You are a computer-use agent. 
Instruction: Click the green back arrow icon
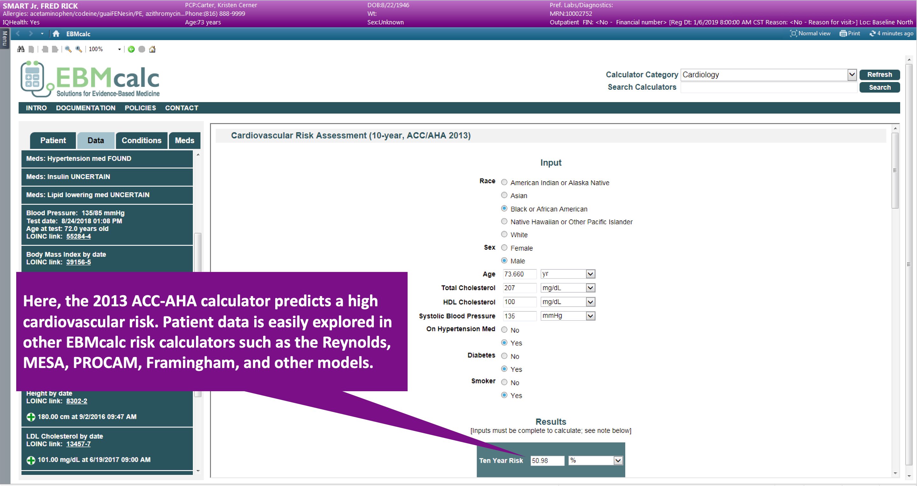[131, 49]
